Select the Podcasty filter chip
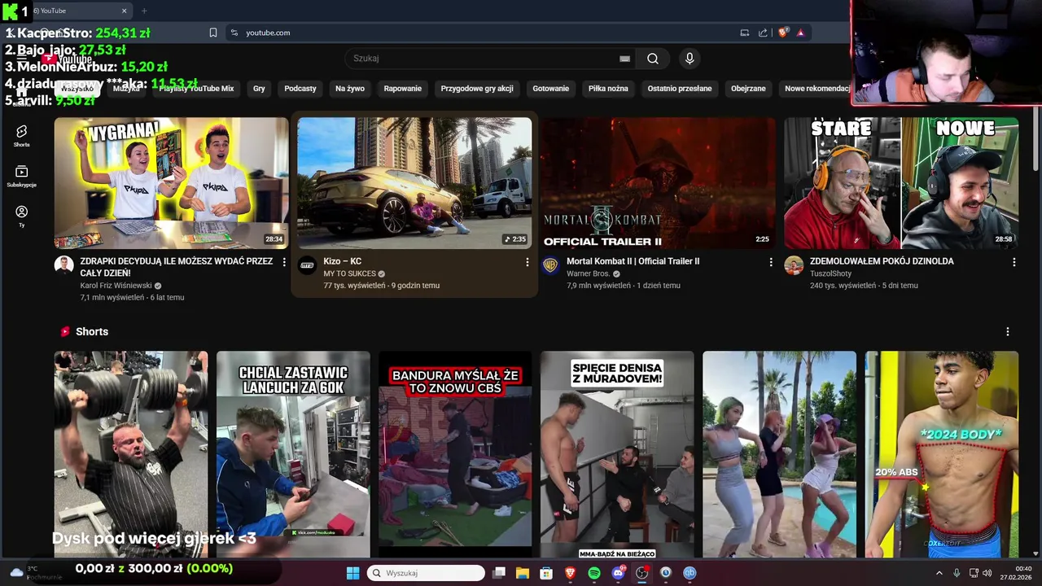The image size is (1042, 586). click(300, 88)
